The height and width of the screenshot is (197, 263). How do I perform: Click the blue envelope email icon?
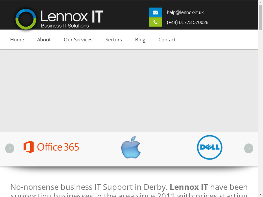(155, 12)
